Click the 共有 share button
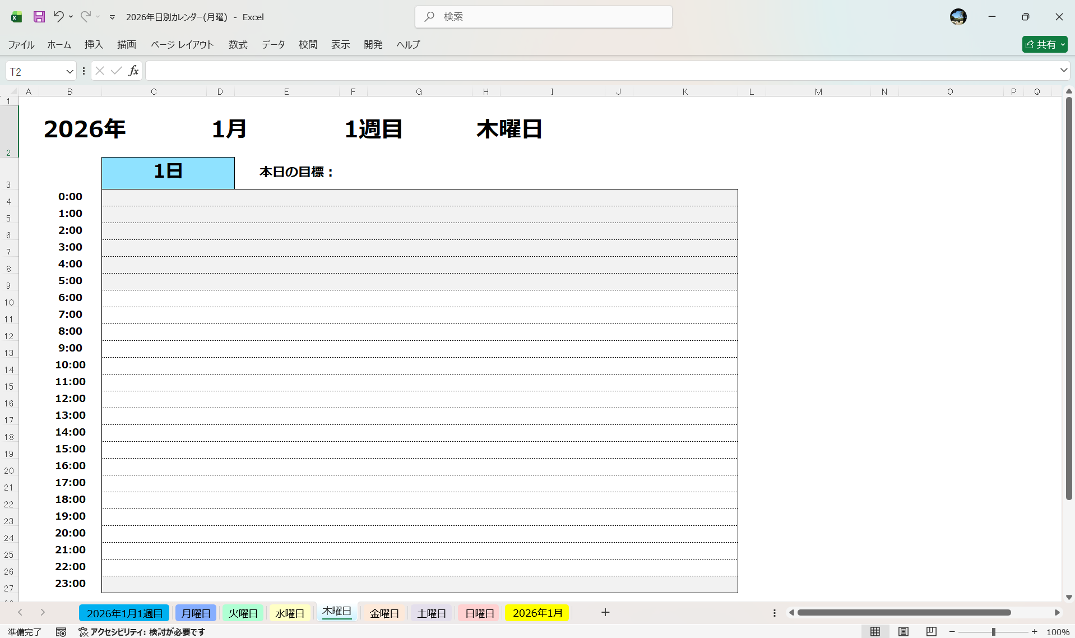Screen dimensions: 1075x638 (1044, 44)
